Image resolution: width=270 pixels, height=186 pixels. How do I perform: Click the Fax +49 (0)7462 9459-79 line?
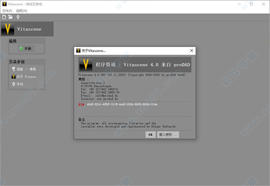100,92
